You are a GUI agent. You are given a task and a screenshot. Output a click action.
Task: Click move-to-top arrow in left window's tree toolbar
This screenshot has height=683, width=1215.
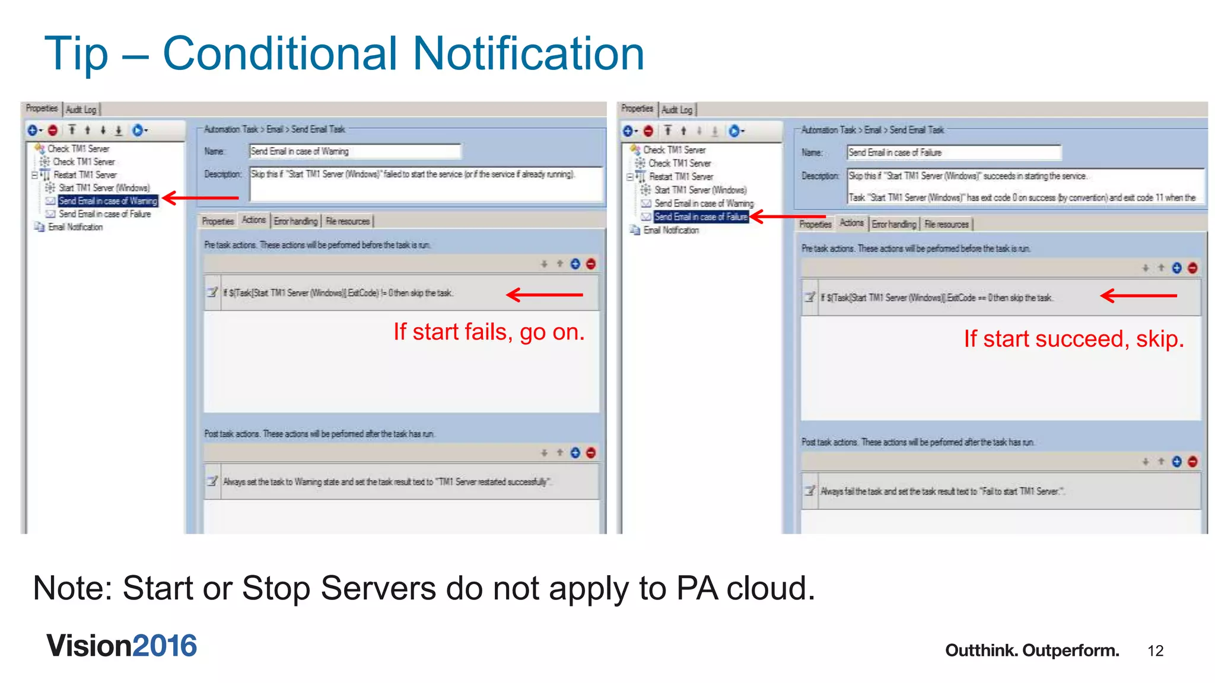click(72, 130)
